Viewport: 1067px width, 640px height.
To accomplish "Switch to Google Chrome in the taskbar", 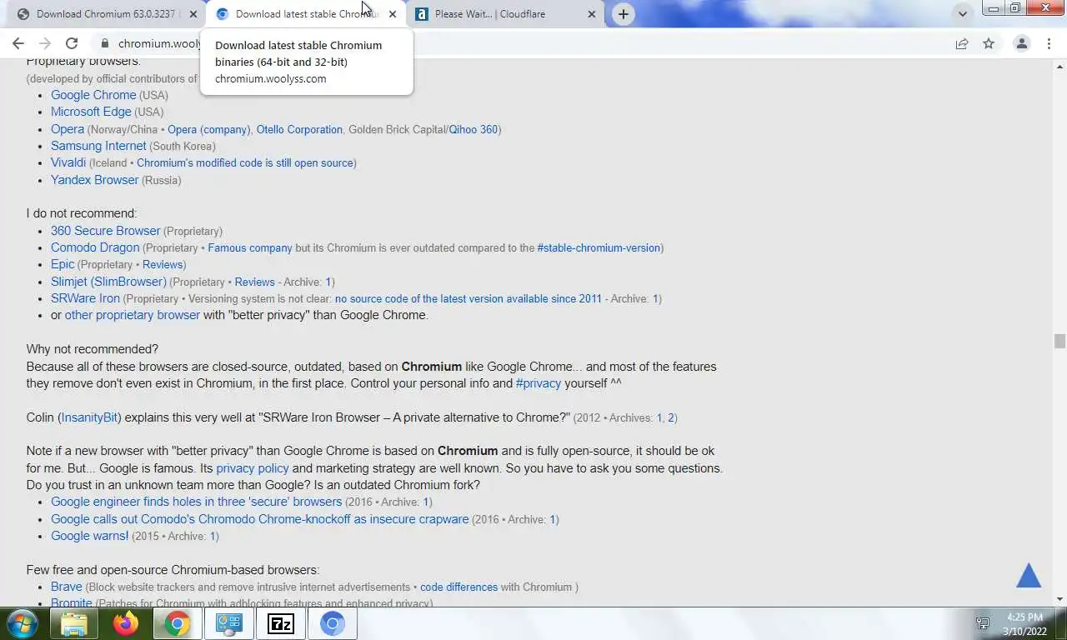I will [177, 623].
